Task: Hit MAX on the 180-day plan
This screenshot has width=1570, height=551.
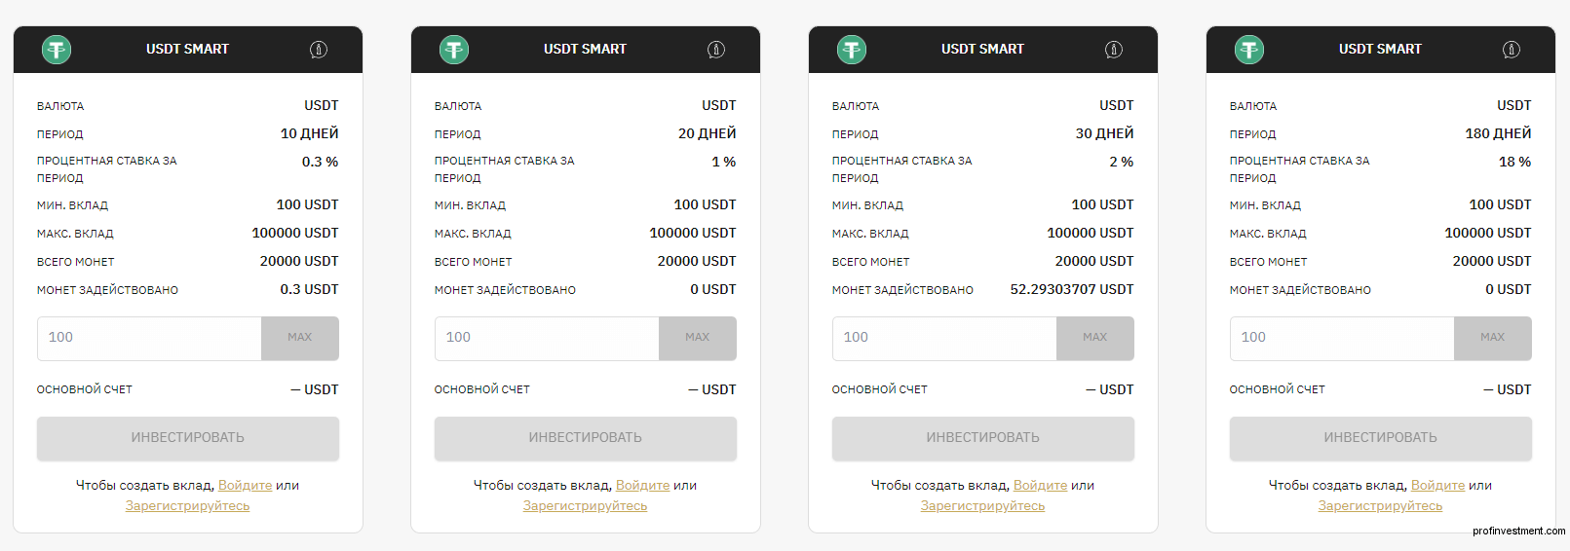Action: click(x=1493, y=338)
